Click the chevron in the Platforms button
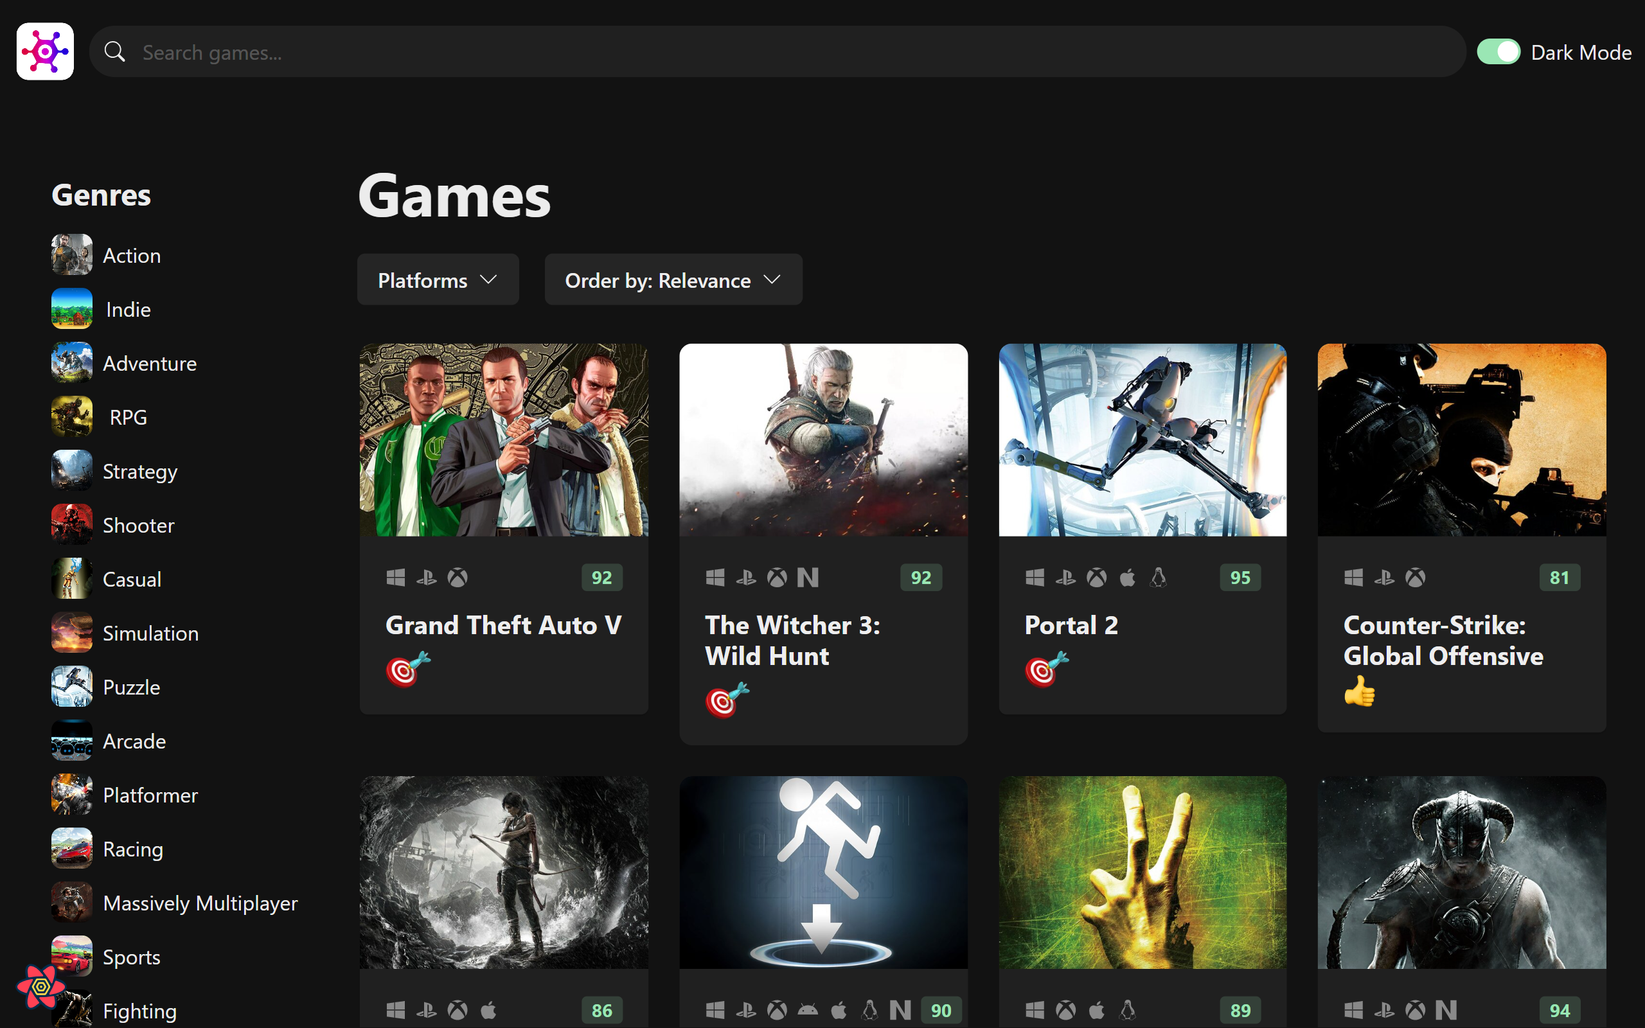 488,280
